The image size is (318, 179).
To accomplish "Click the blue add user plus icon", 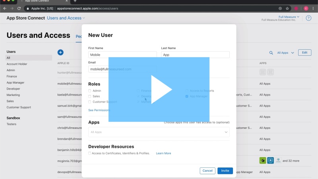I will (60, 53).
